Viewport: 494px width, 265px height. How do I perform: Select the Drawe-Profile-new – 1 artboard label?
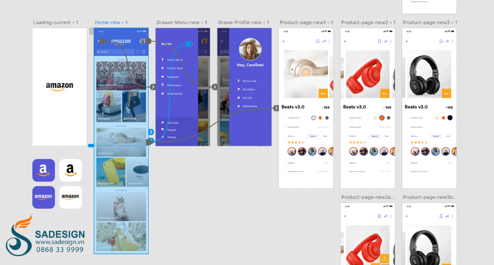click(x=244, y=22)
